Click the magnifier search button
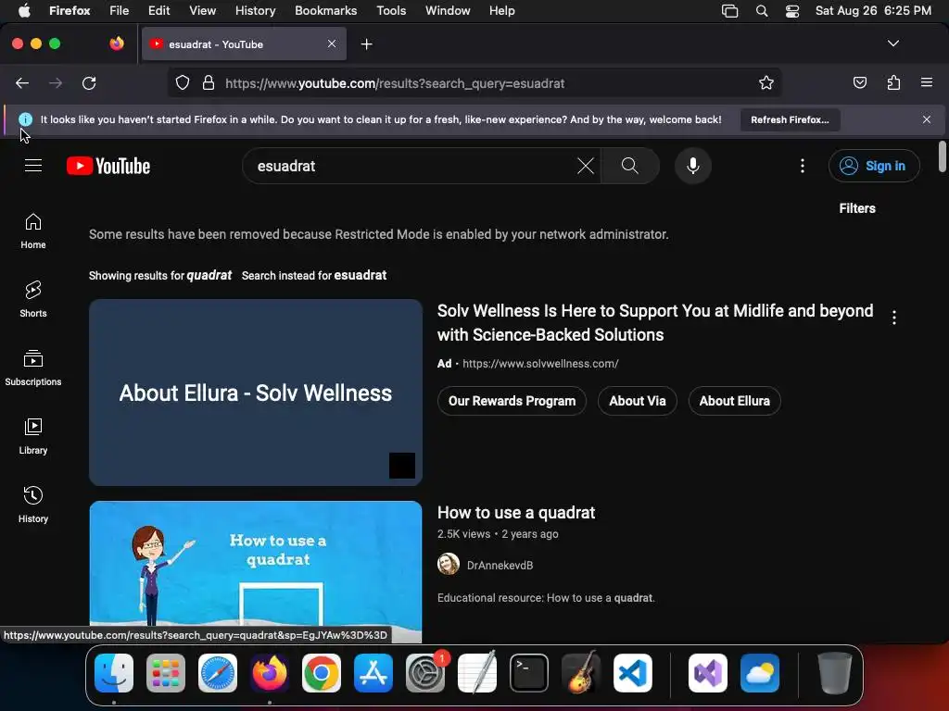949x711 pixels. click(x=630, y=166)
